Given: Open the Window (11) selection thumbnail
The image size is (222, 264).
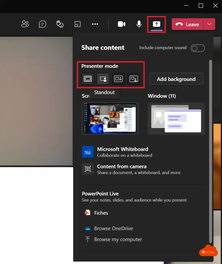Looking at the screenshot, I should coord(176,119).
